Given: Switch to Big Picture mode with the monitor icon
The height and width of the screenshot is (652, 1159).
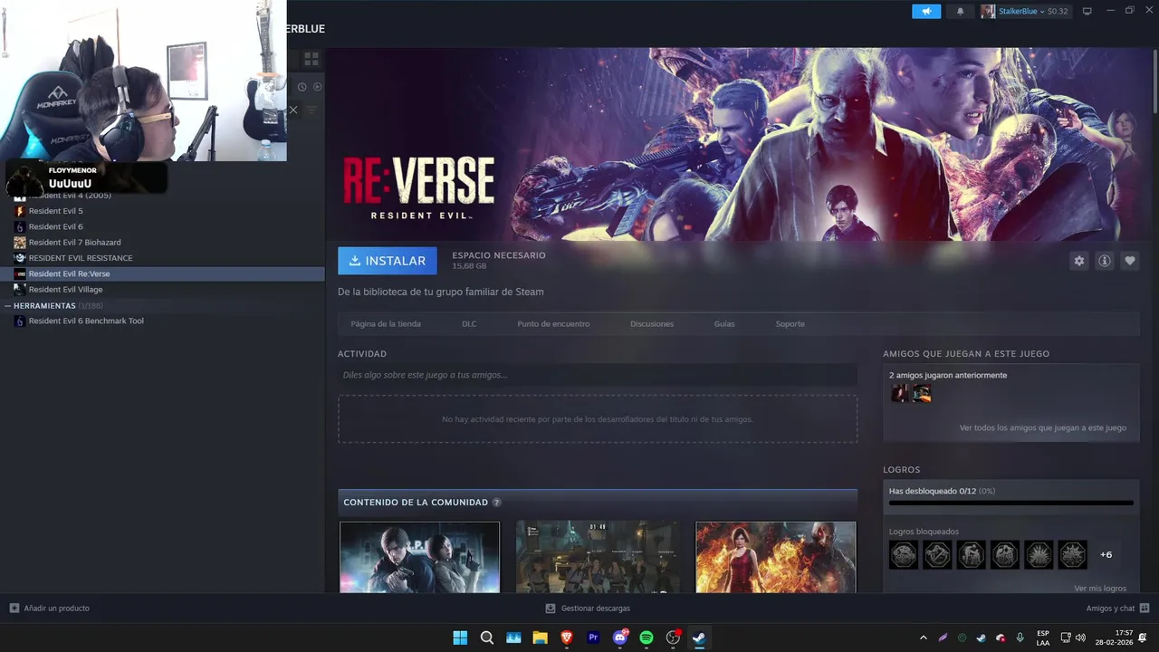Looking at the screenshot, I should (1087, 11).
